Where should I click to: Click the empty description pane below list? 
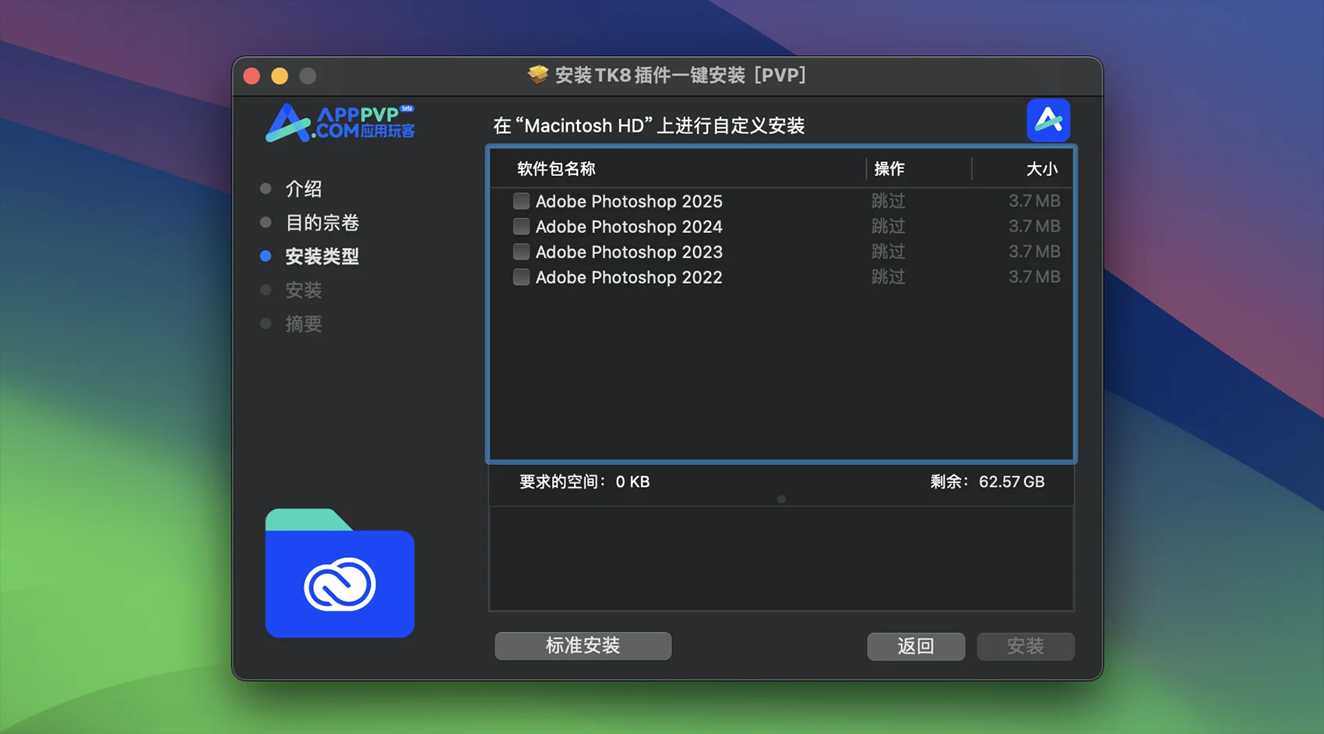(781, 558)
